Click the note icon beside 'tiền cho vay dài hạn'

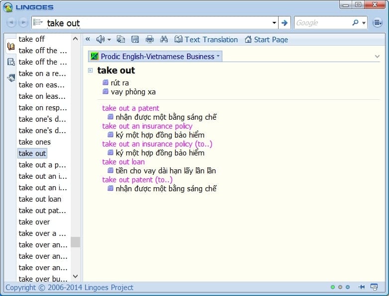(x=110, y=170)
